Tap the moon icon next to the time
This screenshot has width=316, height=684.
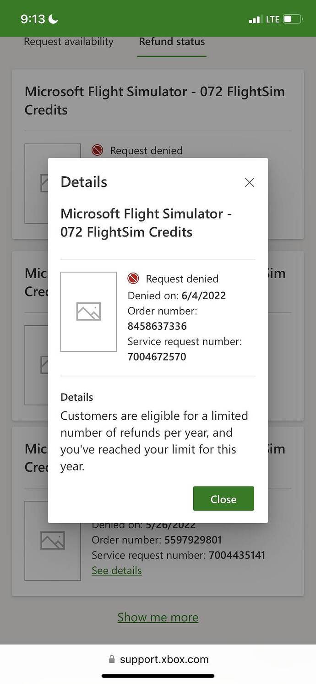click(54, 19)
